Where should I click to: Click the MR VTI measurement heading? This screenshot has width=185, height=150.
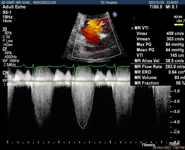click(141, 28)
